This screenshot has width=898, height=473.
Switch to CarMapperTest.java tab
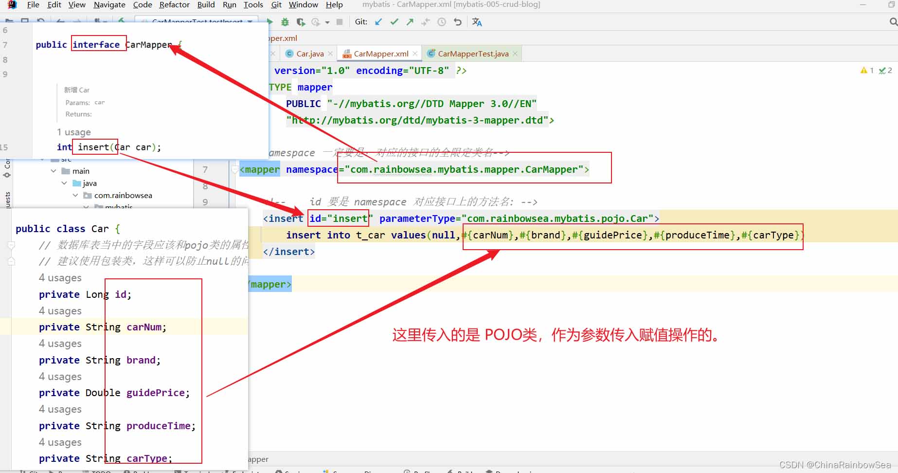coord(473,54)
